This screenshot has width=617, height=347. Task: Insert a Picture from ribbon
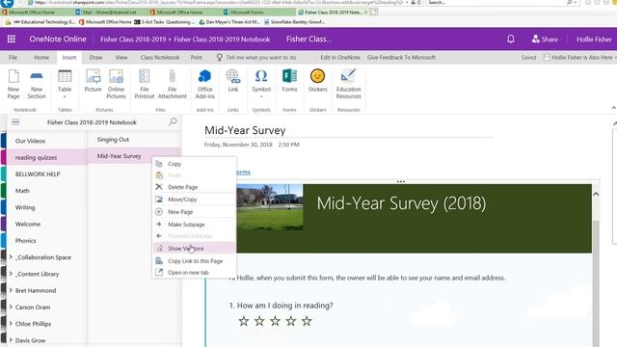pyautogui.click(x=93, y=81)
